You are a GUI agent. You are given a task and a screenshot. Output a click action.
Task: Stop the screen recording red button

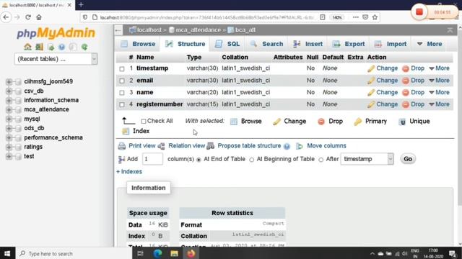(419, 12)
